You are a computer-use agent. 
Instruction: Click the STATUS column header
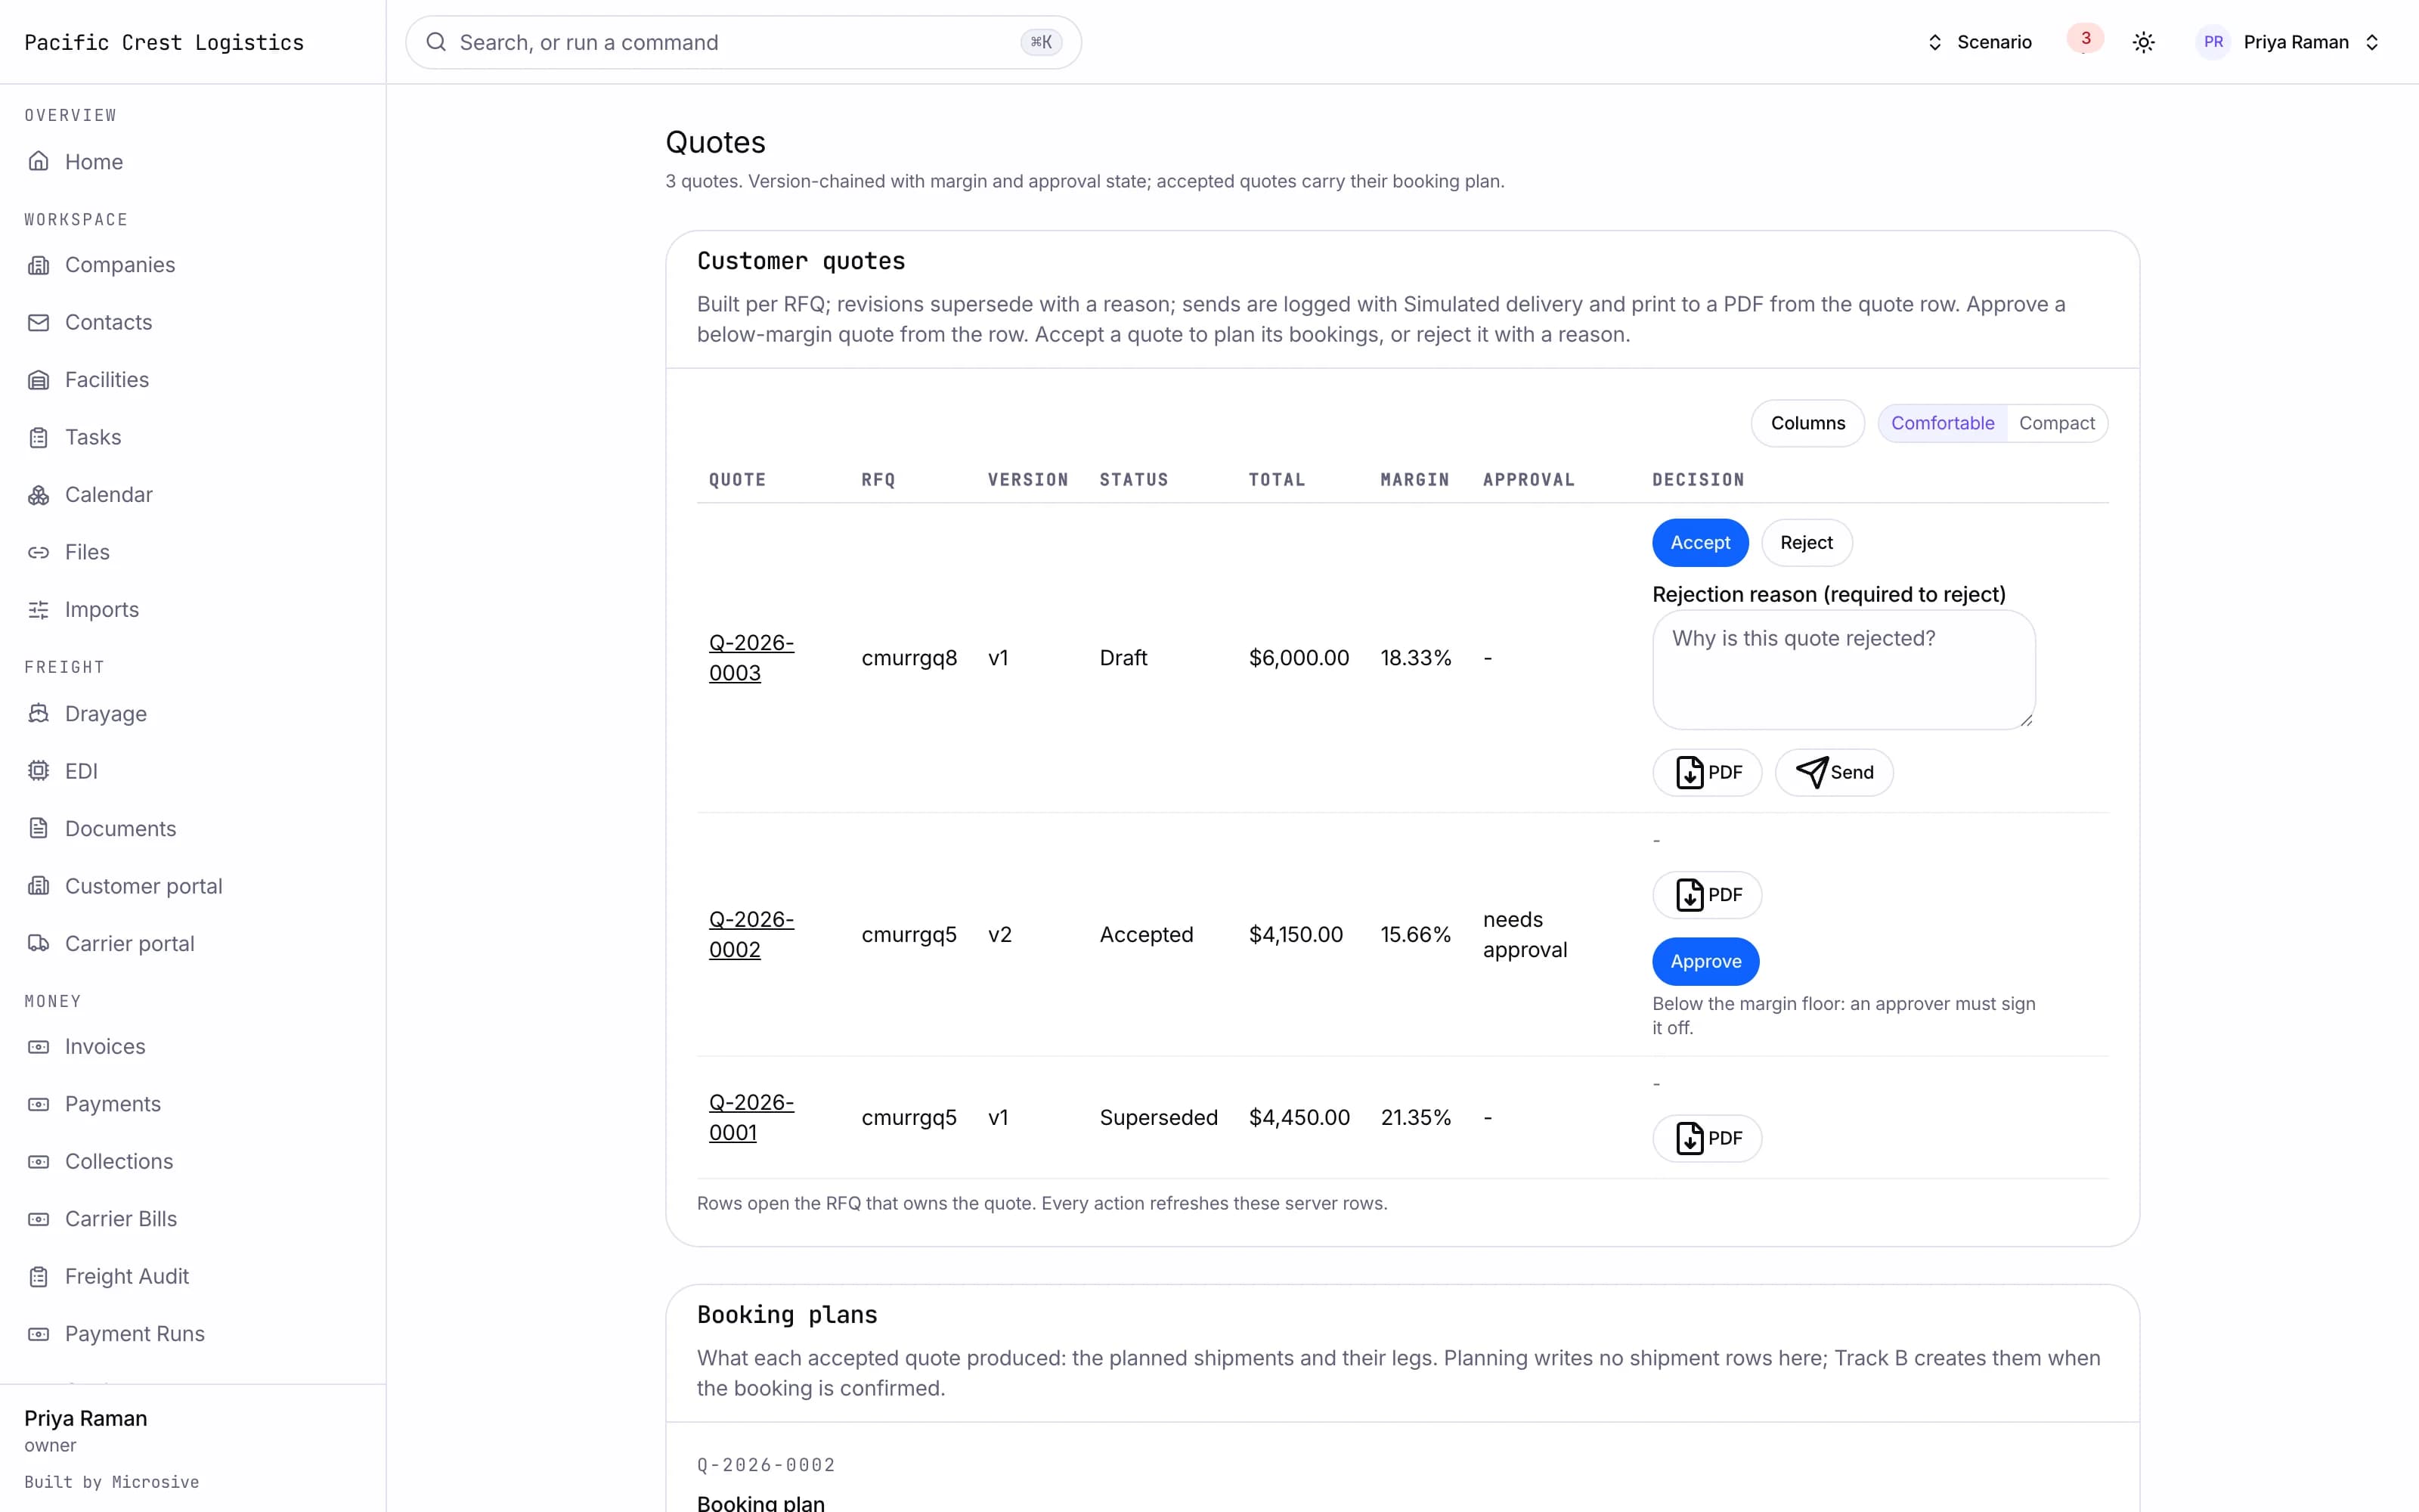1134,480
